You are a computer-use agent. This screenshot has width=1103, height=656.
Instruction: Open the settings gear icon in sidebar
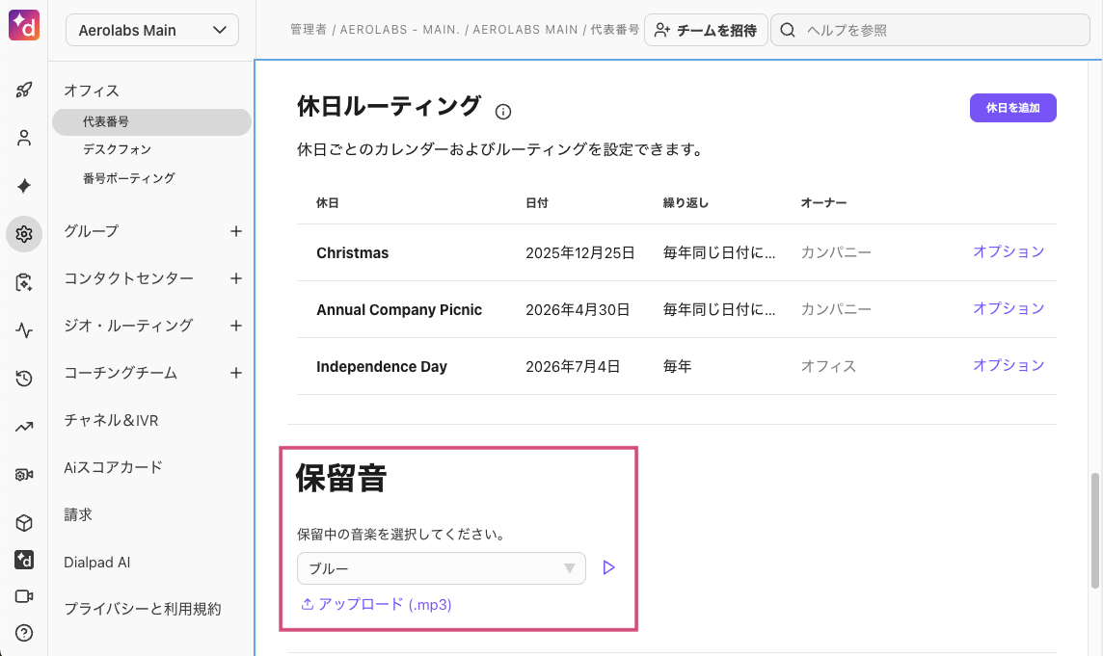(24, 234)
